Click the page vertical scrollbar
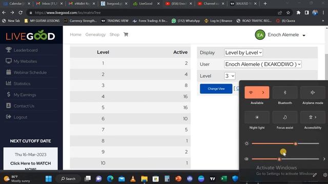 [326, 67]
